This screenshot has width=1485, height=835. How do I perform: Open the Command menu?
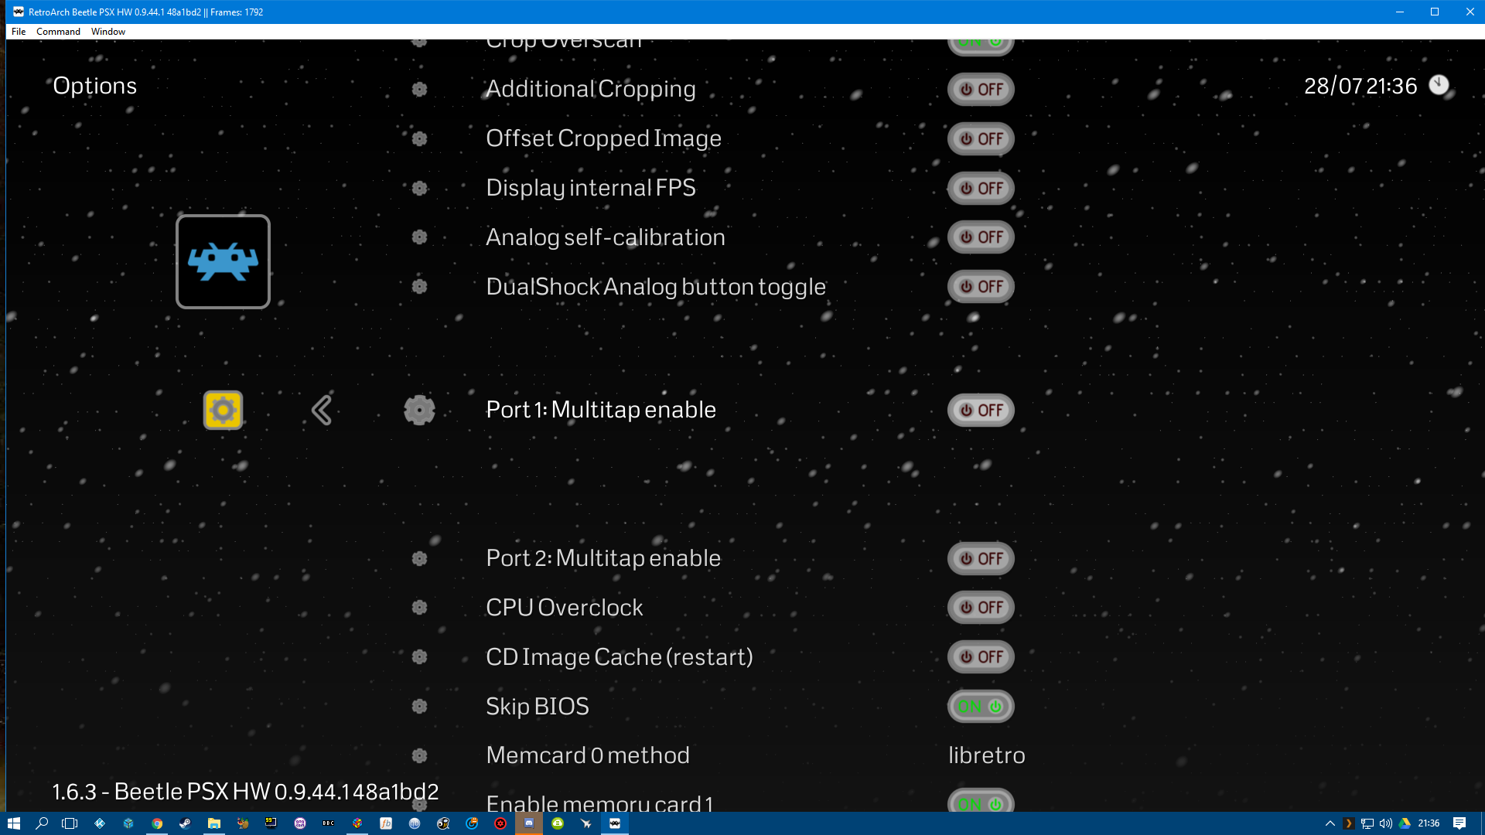tap(58, 32)
